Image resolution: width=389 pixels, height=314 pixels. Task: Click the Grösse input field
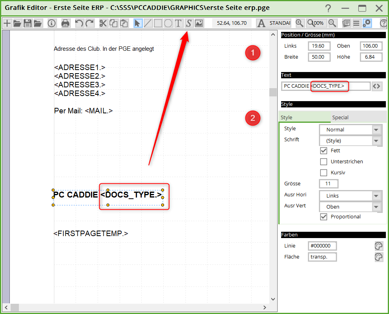(x=328, y=184)
